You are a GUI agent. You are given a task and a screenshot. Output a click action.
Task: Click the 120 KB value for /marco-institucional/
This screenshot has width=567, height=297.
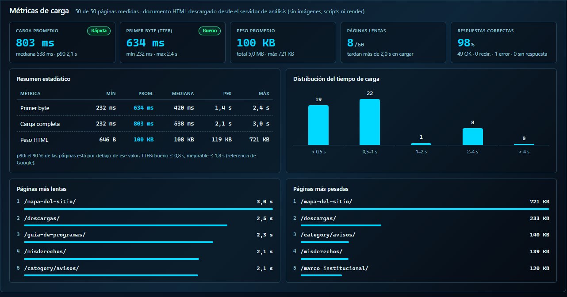[540, 268]
